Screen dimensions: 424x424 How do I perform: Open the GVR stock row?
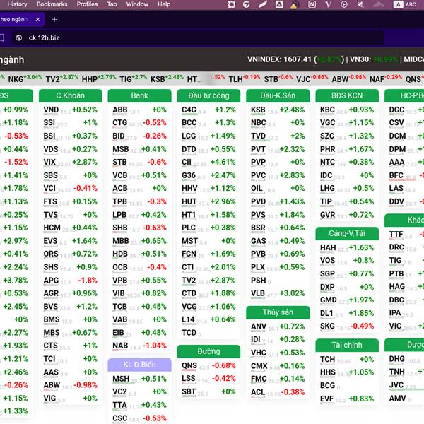347,215
